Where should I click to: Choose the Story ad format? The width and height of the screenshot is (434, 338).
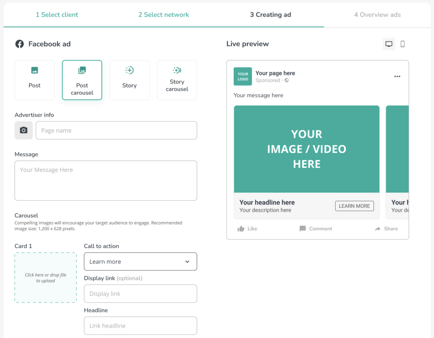(130, 80)
